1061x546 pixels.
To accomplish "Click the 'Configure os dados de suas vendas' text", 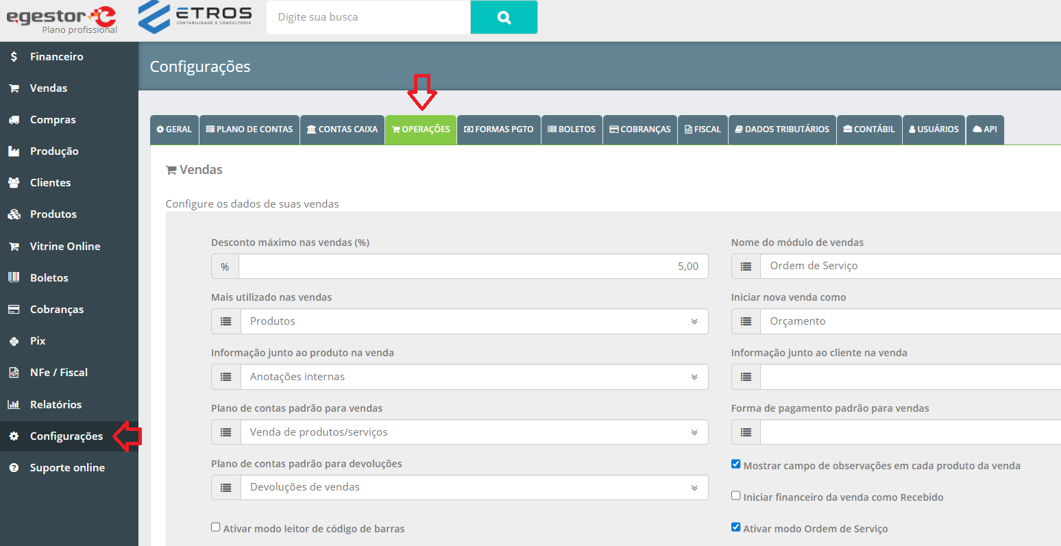I will click(x=252, y=204).
